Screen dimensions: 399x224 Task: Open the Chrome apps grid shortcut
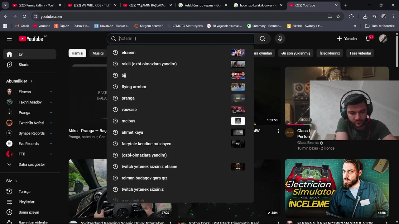pos(5,26)
